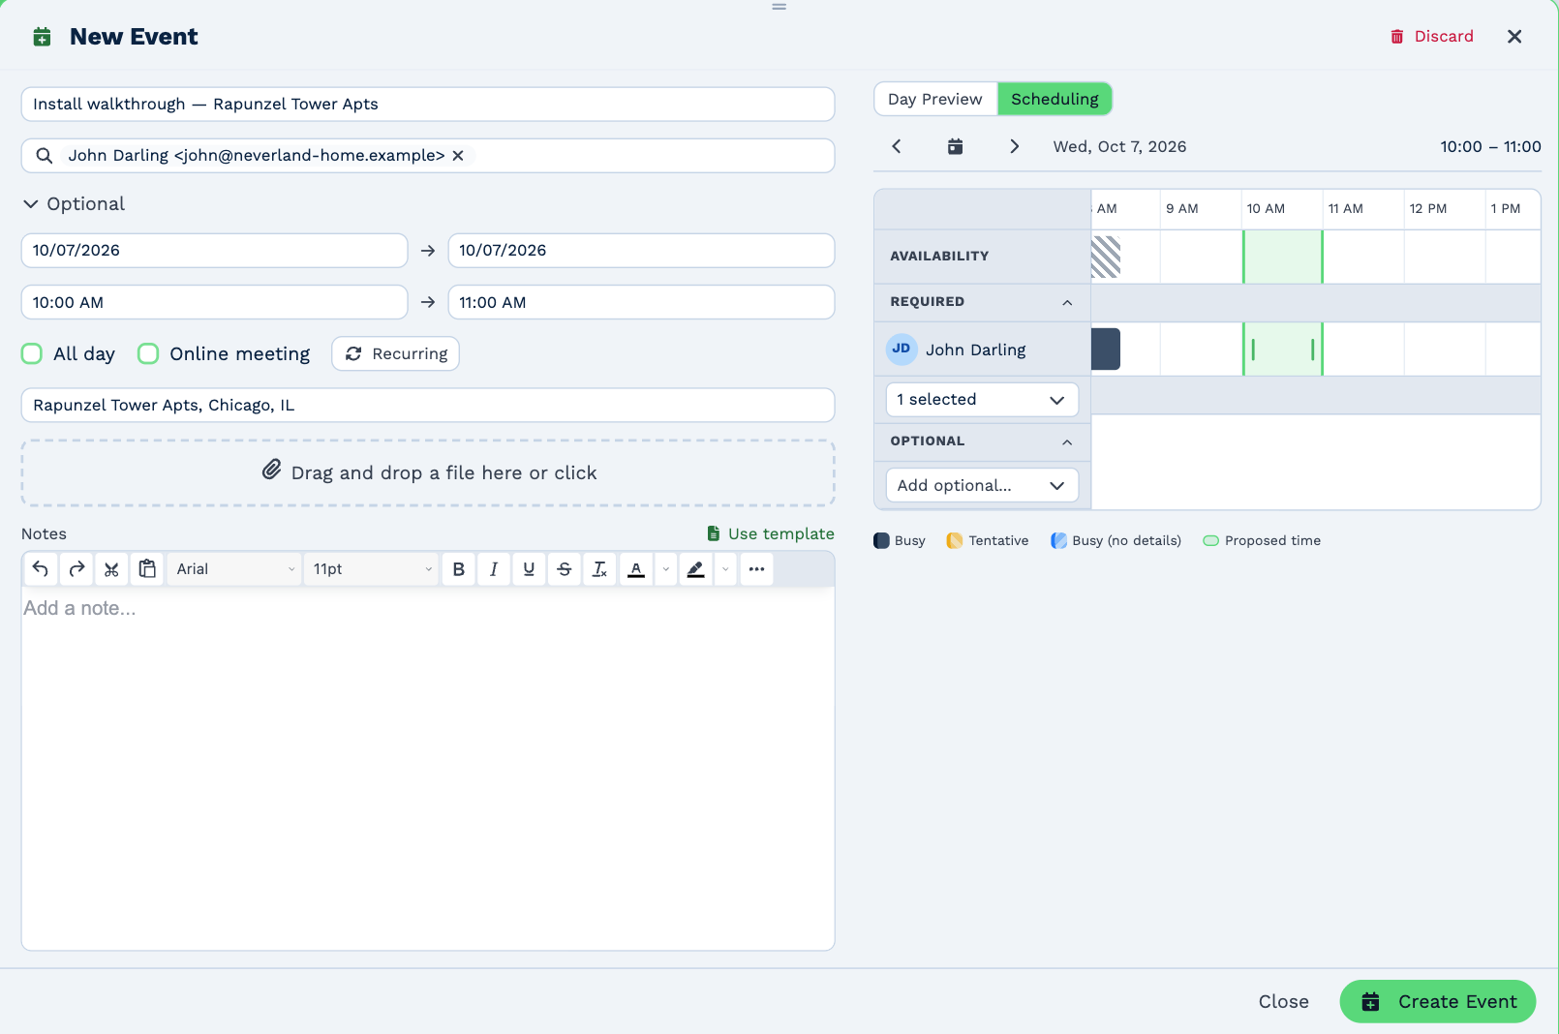
Task: Apply the highlight color
Action: point(696,569)
